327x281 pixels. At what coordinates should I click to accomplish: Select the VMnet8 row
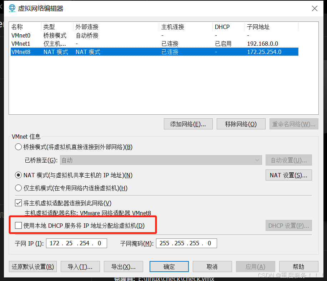click(x=154, y=51)
